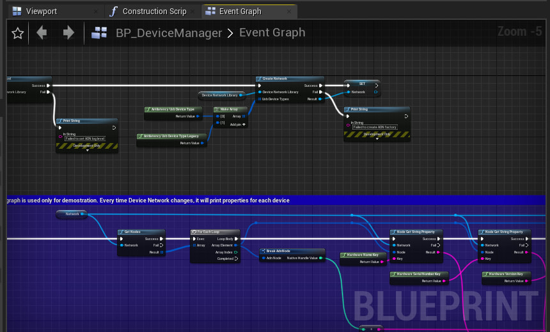The image size is (550, 332).
Task: Click SET node Network input pin
Action: tap(349, 92)
